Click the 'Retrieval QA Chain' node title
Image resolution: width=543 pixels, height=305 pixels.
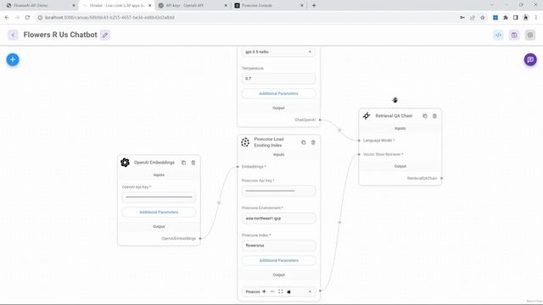pyautogui.click(x=394, y=116)
